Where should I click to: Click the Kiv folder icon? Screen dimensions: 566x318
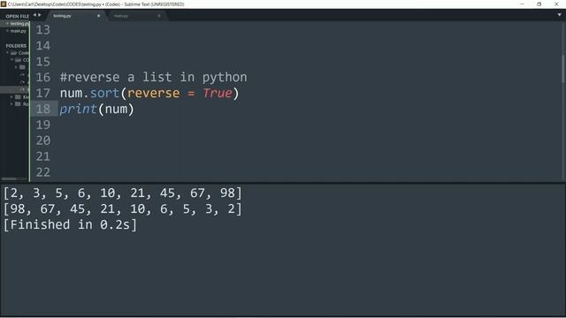click(x=18, y=96)
